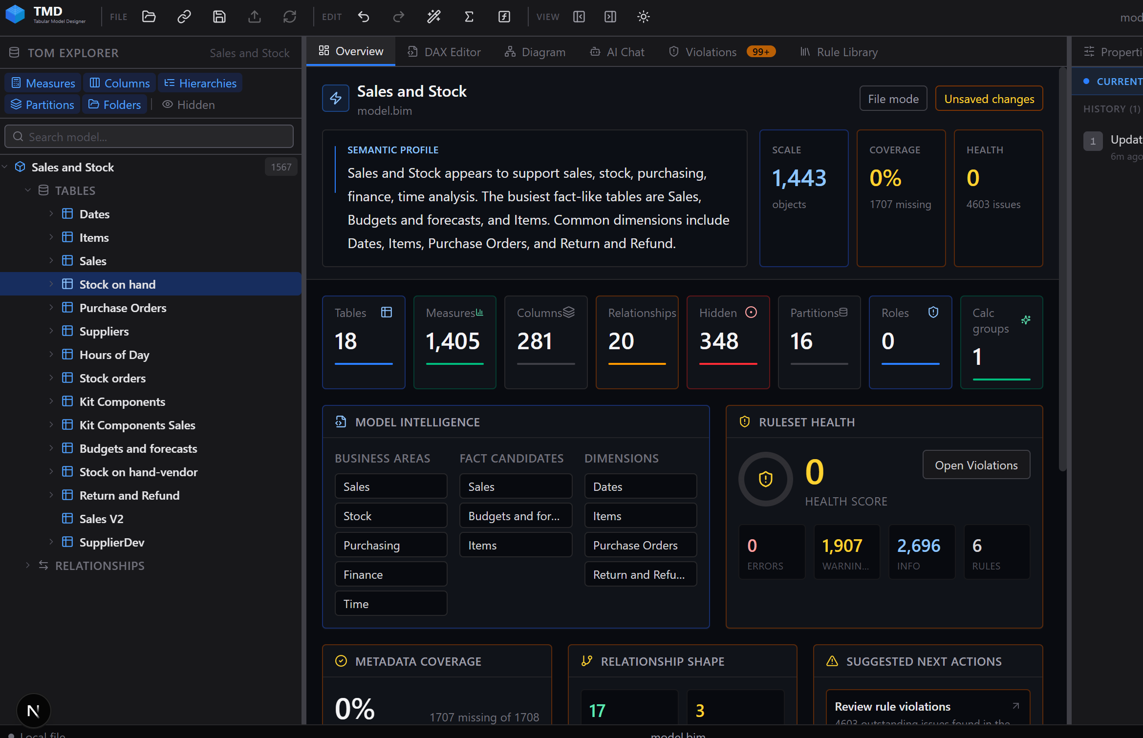Viewport: 1143px width, 738px height.
Task: Expand the Items table
Action: click(51, 237)
